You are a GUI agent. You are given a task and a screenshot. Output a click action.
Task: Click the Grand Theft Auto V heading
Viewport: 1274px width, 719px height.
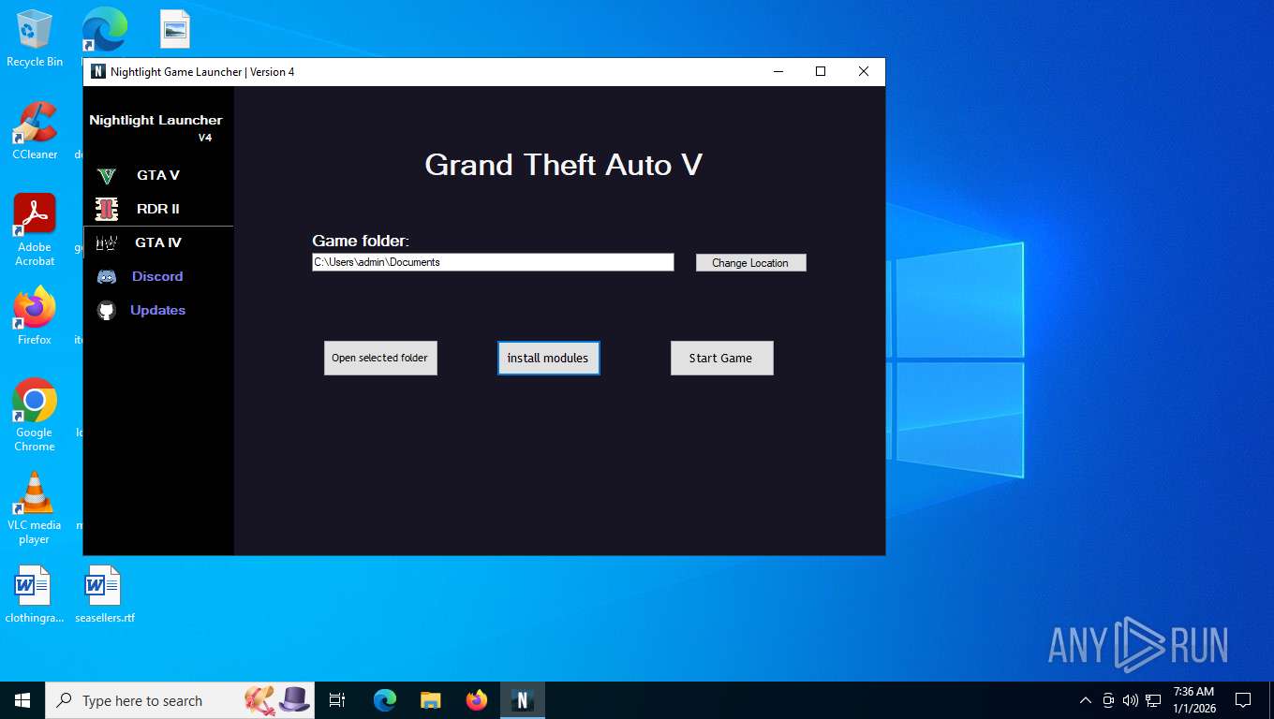(563, 165)
